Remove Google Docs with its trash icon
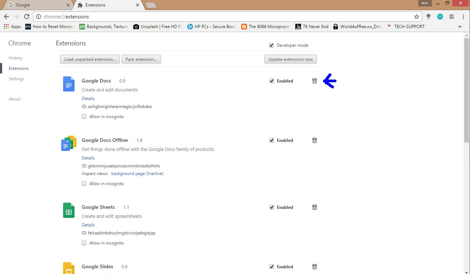 (314, 81)
